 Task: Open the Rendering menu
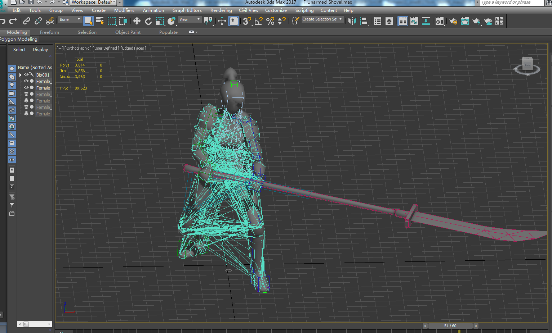click(x=221, y=10)
